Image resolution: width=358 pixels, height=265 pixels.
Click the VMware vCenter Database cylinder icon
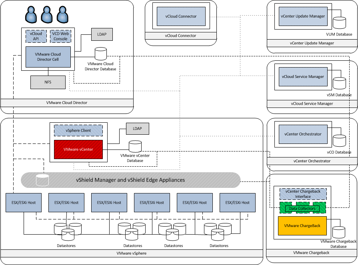(135, 146)
